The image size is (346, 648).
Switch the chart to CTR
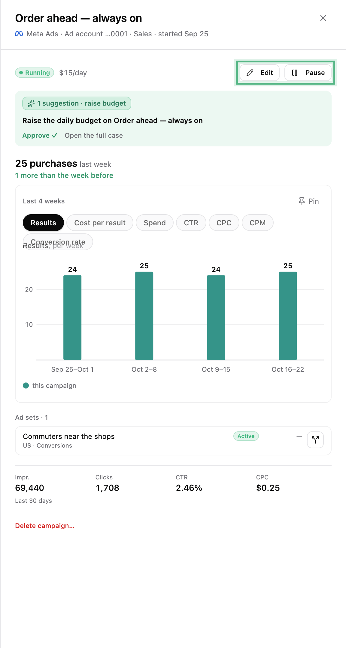tap(191, 223)
